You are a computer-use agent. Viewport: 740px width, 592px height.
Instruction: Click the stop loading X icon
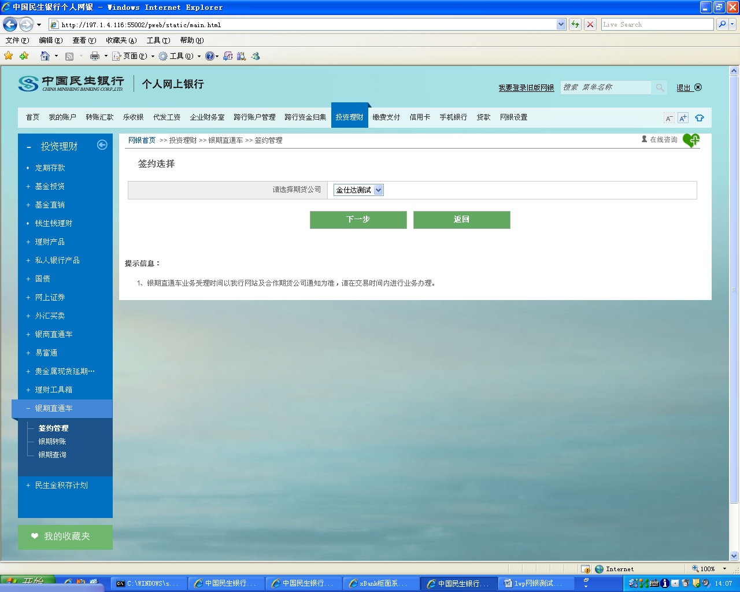click(x=590, y=24)
